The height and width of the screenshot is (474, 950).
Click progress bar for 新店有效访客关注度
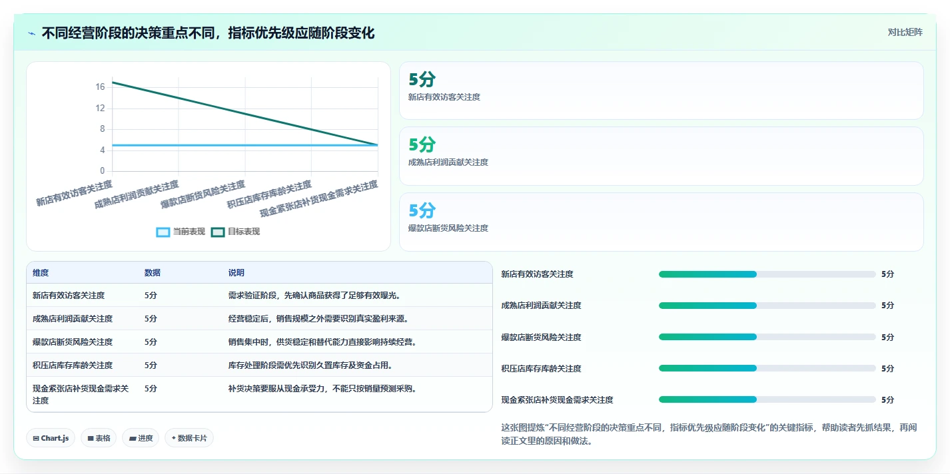(x=767, y=274)
